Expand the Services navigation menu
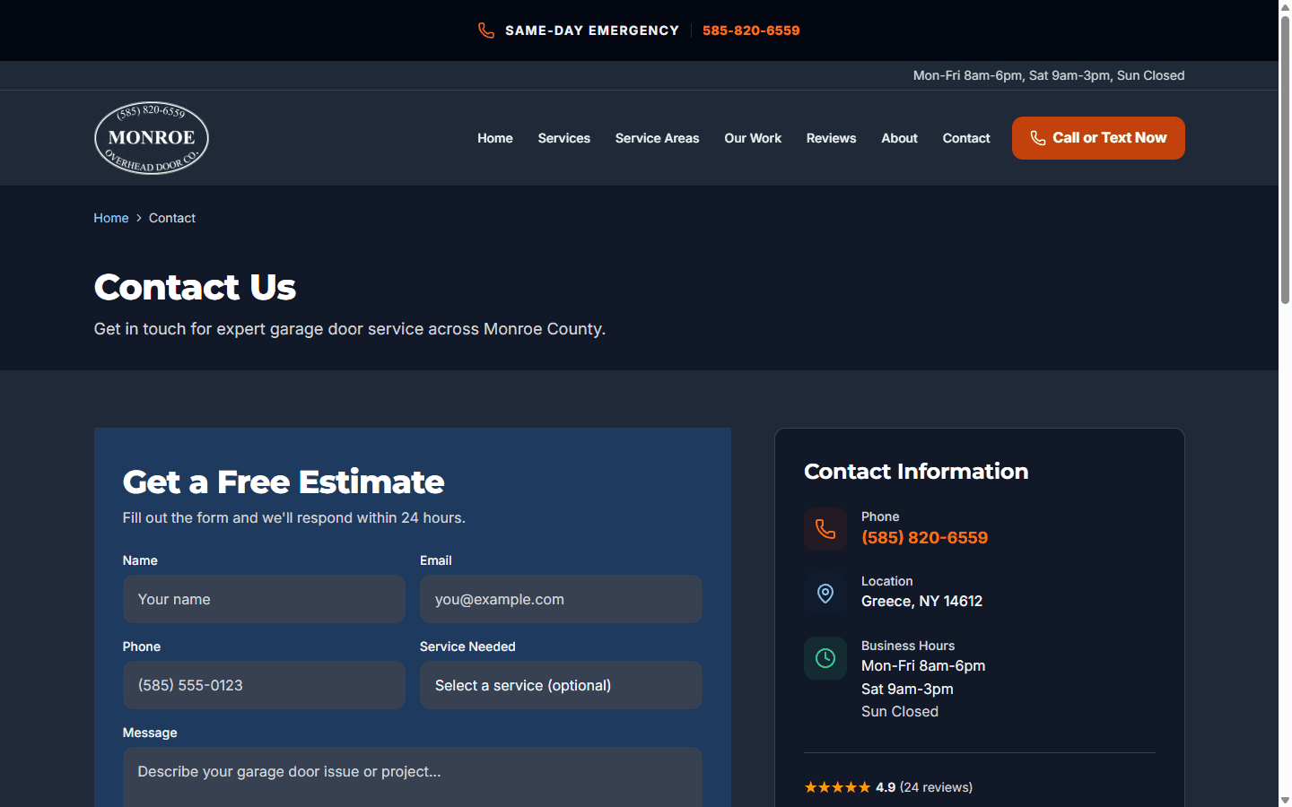Viewport: 1292px width, 807px height. (563, 138)
